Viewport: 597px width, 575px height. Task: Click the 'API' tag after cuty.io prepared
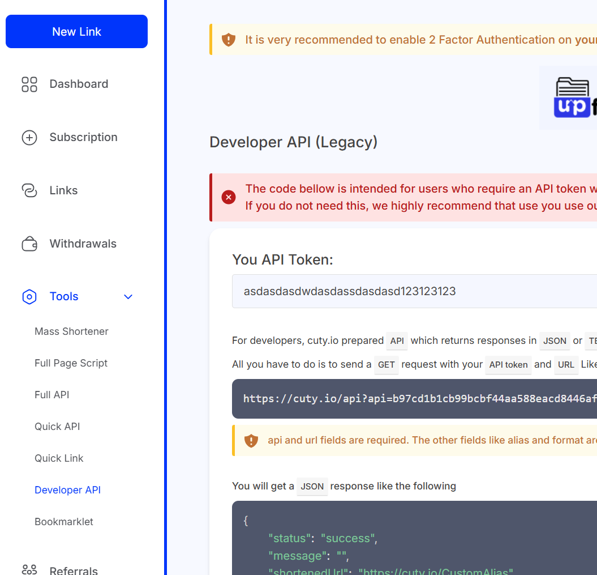397,340
